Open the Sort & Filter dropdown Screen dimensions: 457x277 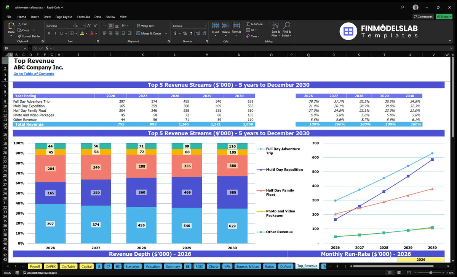click(x=276, y=29)
